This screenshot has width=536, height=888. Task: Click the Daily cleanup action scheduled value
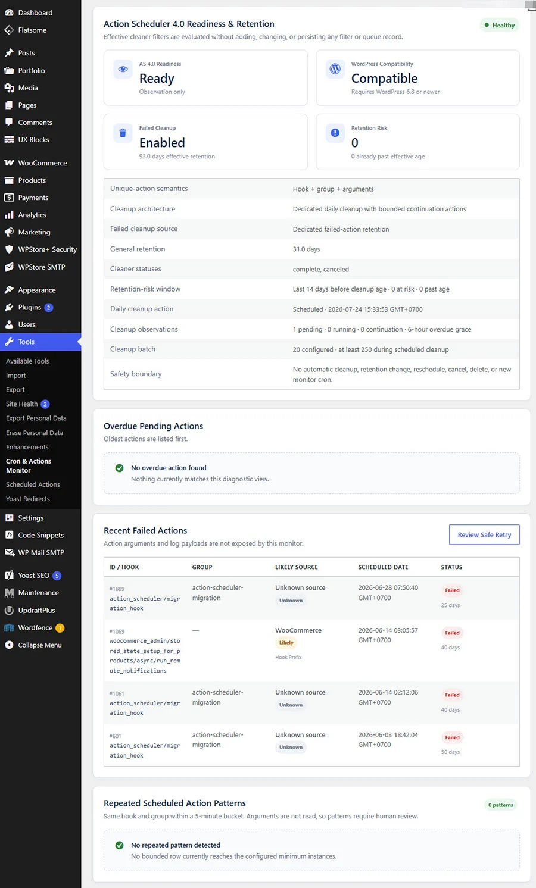pos(357,309)
